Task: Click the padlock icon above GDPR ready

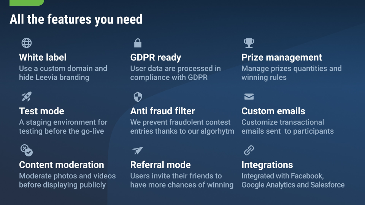Action: click(138, 43)
